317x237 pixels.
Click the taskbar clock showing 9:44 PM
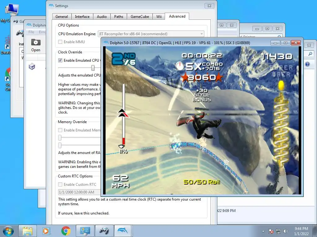301,231
